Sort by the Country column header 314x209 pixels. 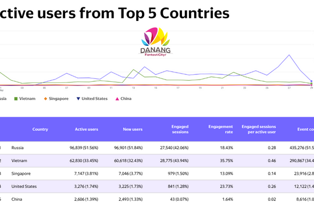click(40, 129)
